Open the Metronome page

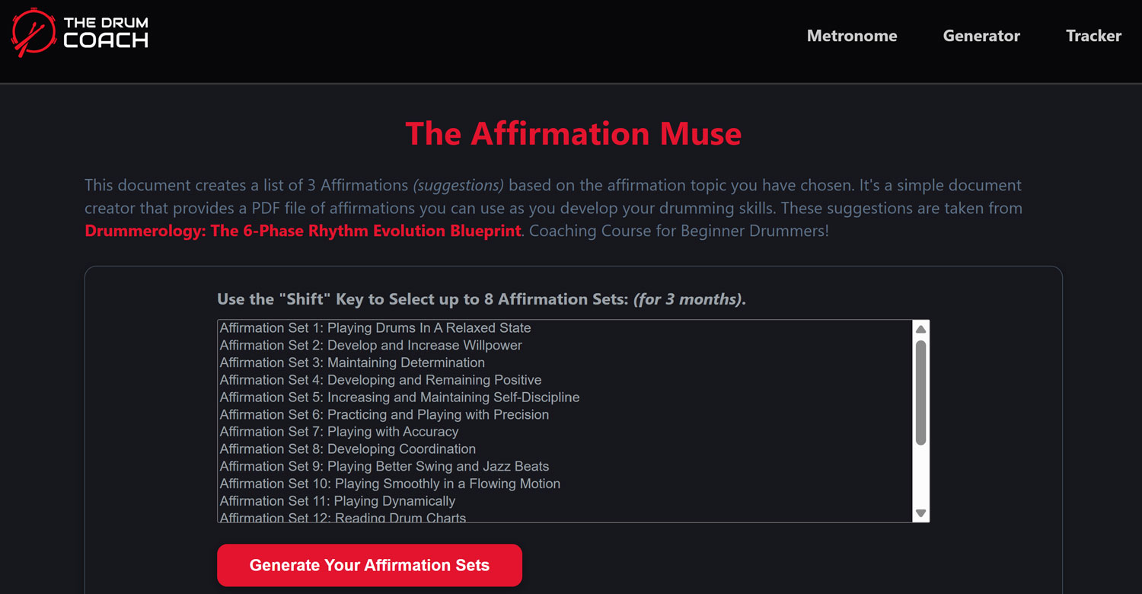click(x=851, y=36)
